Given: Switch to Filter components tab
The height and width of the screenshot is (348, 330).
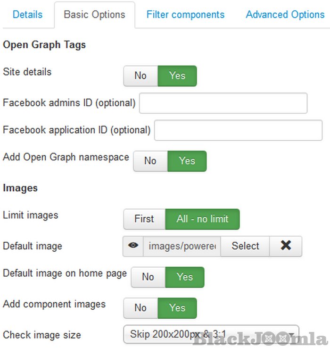Looking at the screenshot, I should (x=185, y=15).
